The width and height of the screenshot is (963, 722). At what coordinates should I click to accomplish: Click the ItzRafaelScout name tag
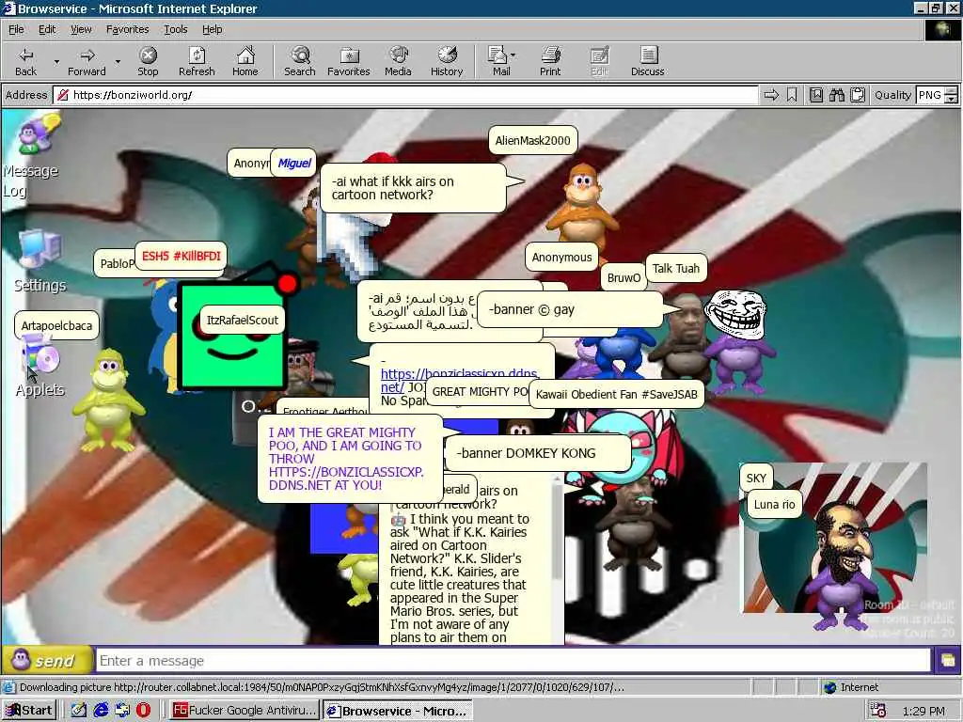[x=243, y=320]
